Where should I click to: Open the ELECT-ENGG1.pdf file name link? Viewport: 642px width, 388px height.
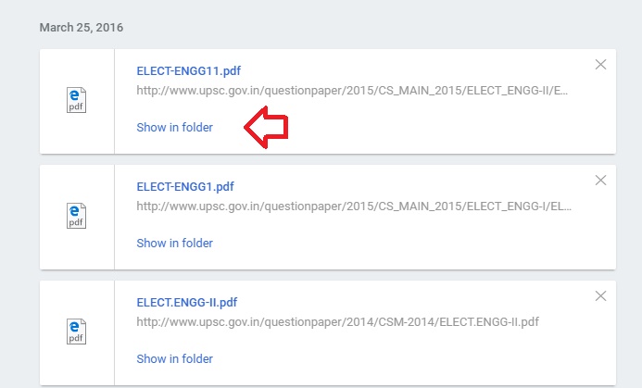(x=185, y=186)
